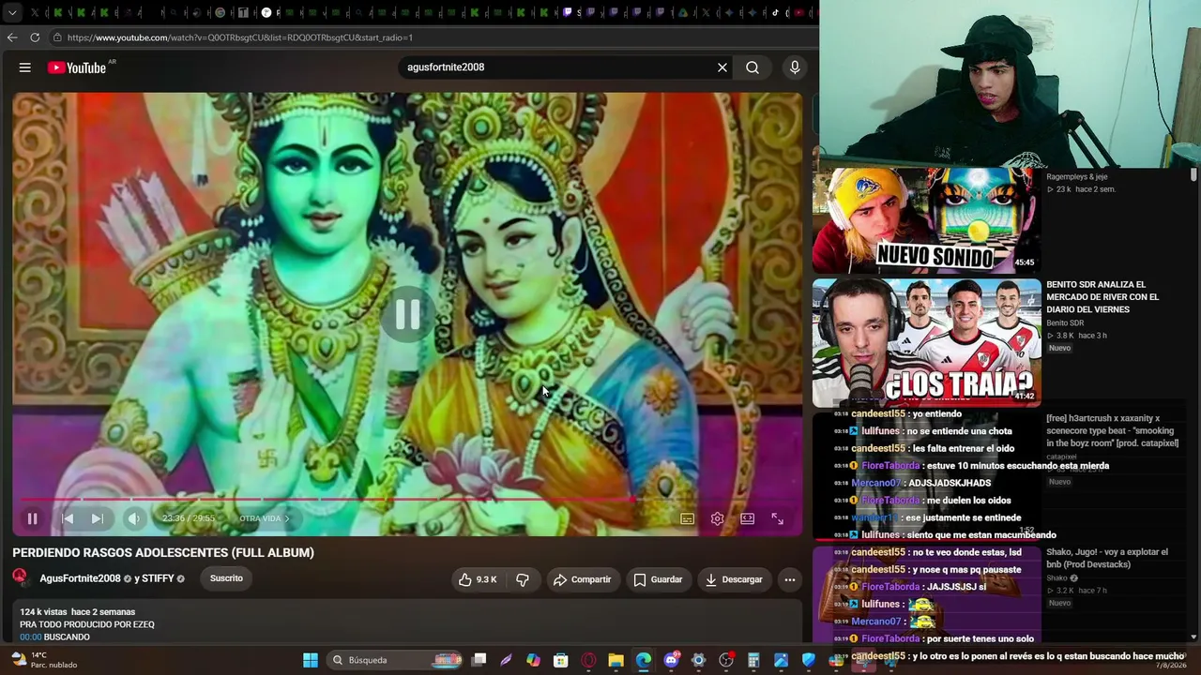Open the ¿LOS TRAÍA? River thumbnail

pos(926,342)
